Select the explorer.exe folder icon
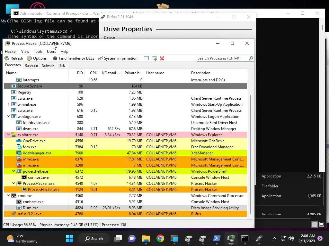Screen dimensions: 329x246 click(x=13, y=135)
